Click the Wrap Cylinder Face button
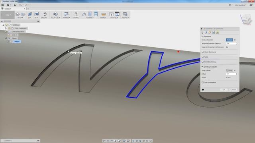This screenshot has height=143, width=255. (229, 70)
